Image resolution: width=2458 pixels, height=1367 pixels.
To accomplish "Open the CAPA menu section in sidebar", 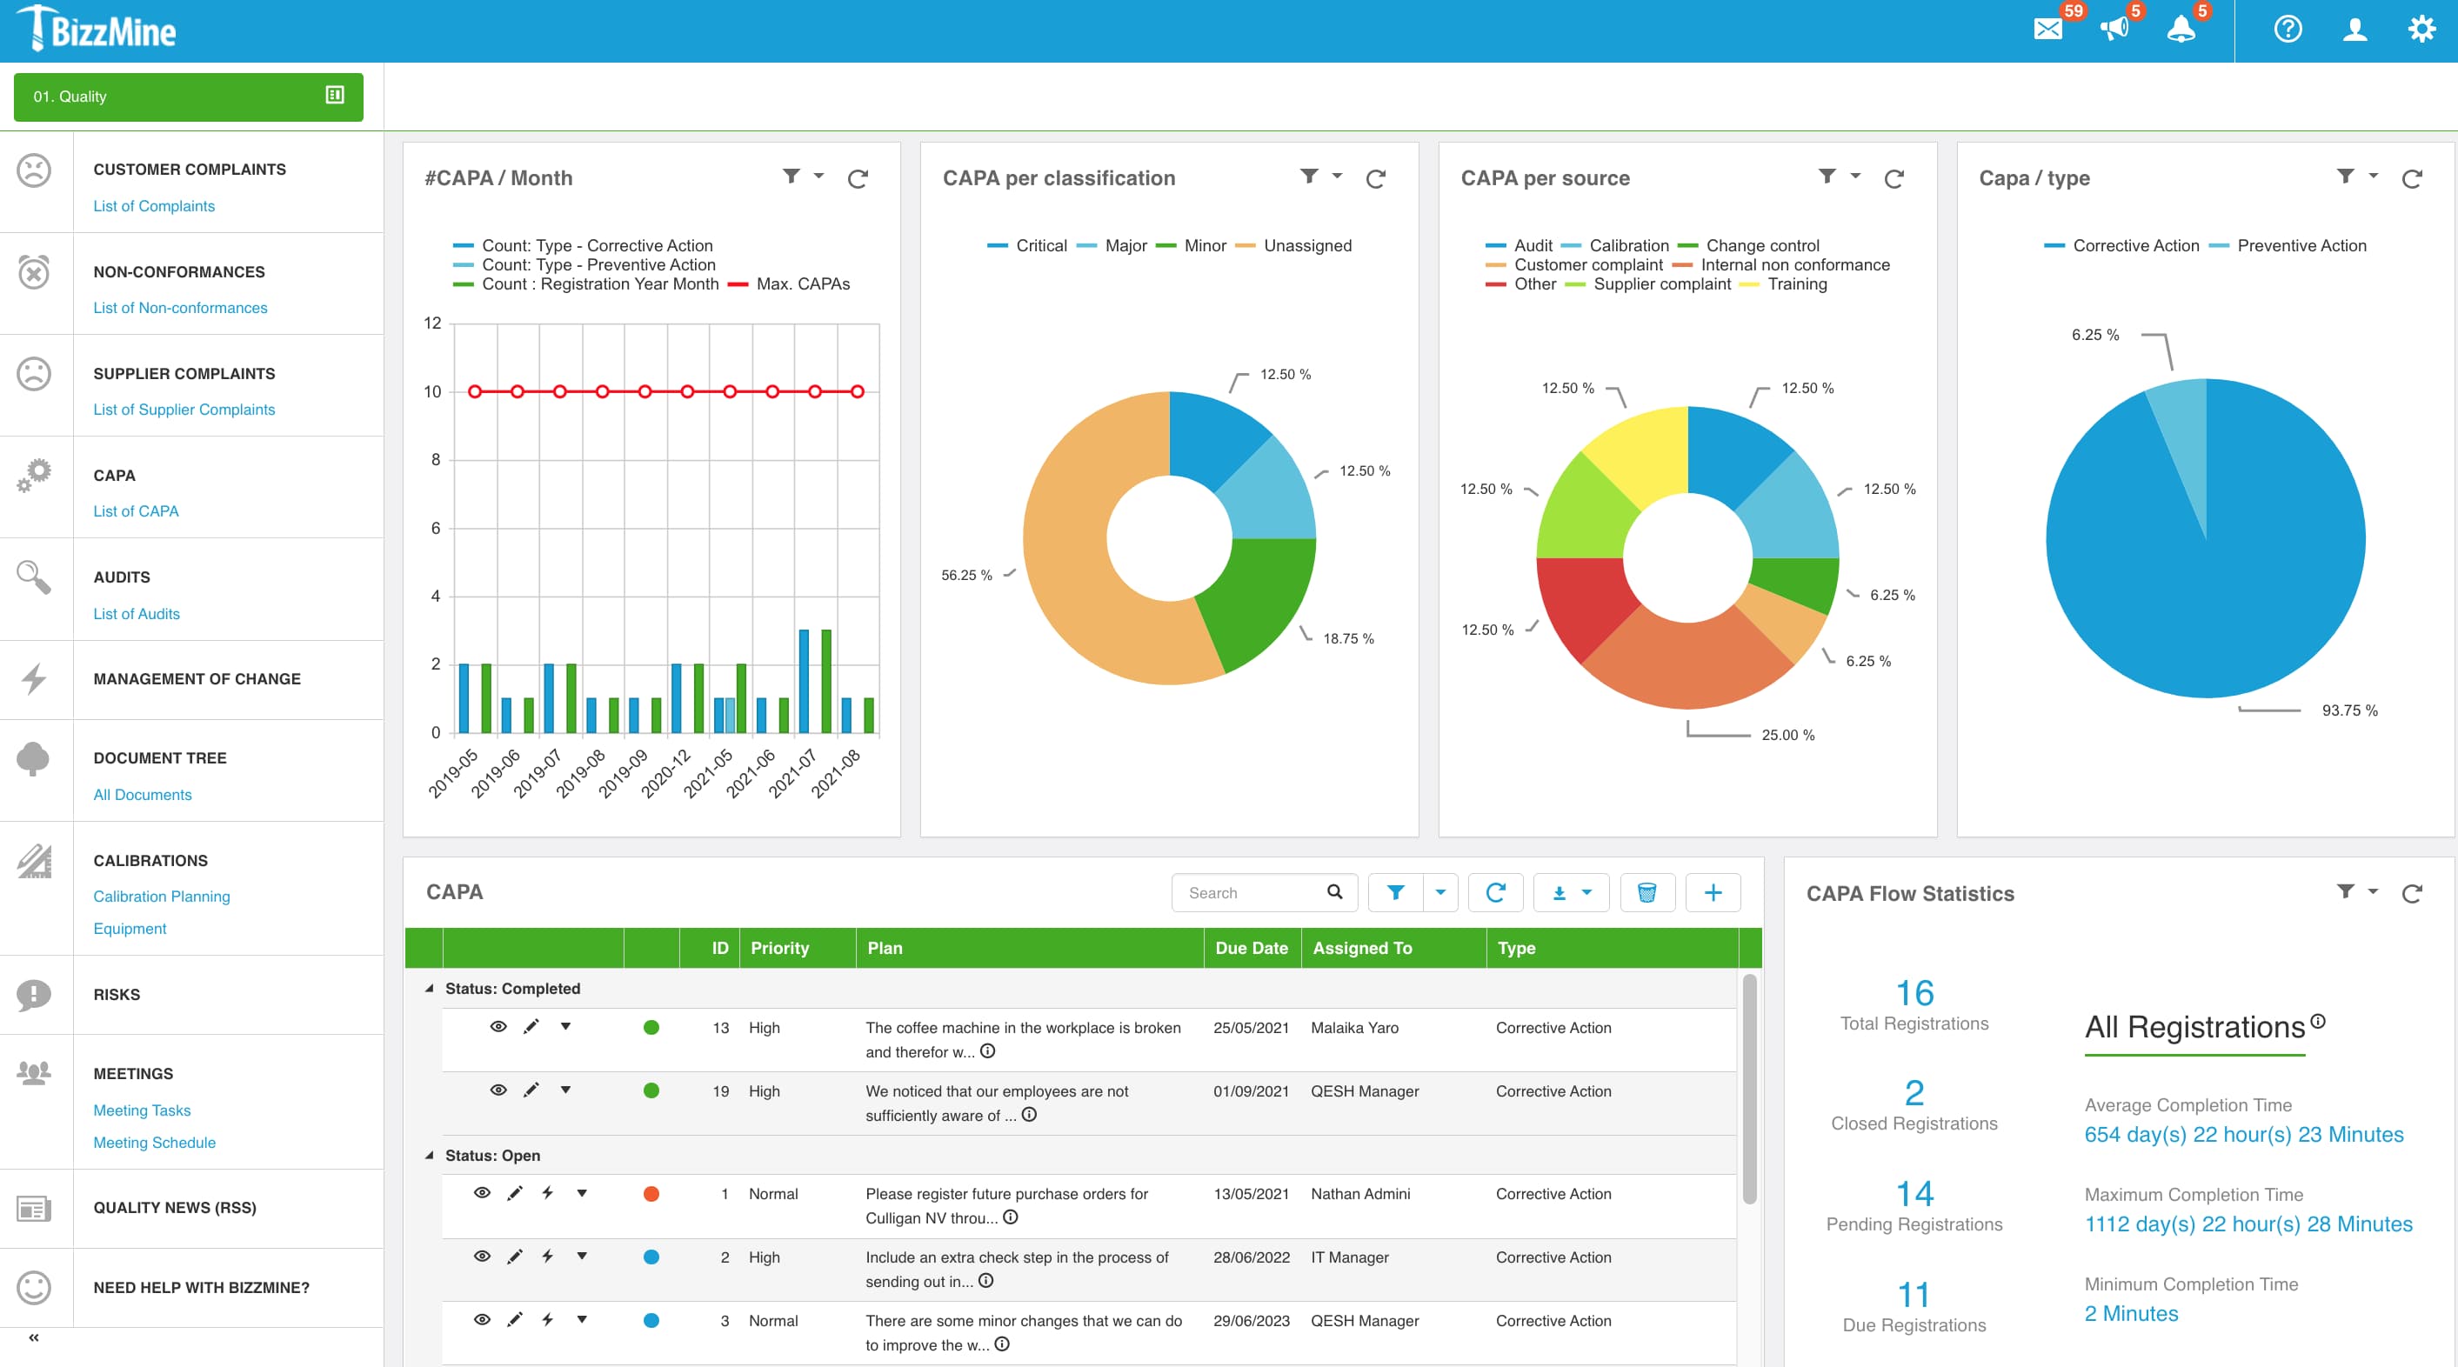I will click(115, 475).
